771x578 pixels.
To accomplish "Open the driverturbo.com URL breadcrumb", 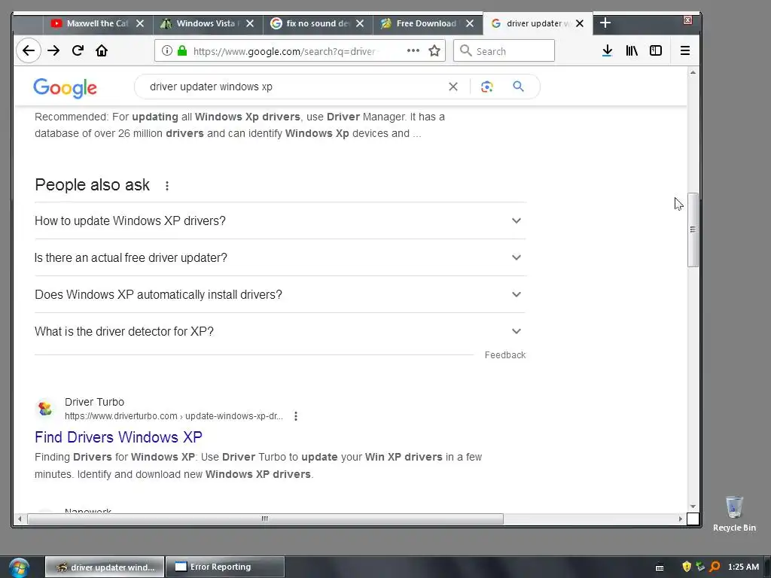I will (x=174, y=416).
